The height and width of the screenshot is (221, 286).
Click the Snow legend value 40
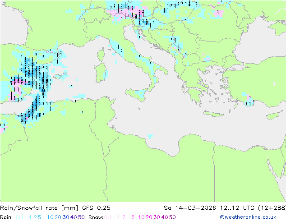tap(165, 217)
